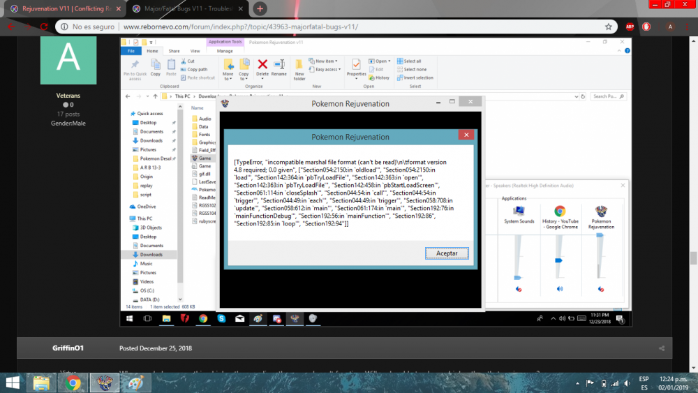The width and height of the screenshot is (698, 393).
Task: Open GriffinO1's profile link
Action: [68, 348]
